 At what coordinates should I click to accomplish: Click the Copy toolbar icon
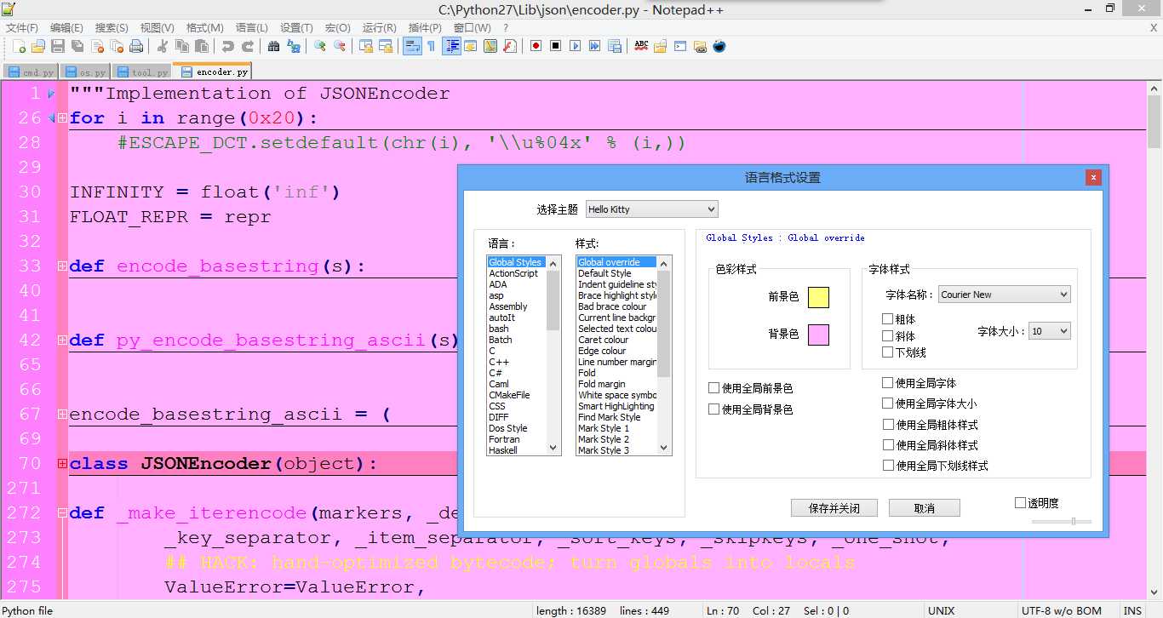tap(182, 47)
